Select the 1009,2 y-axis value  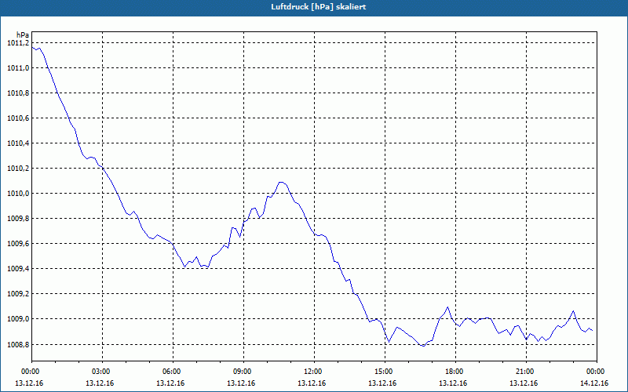click(x=18, y=294)
